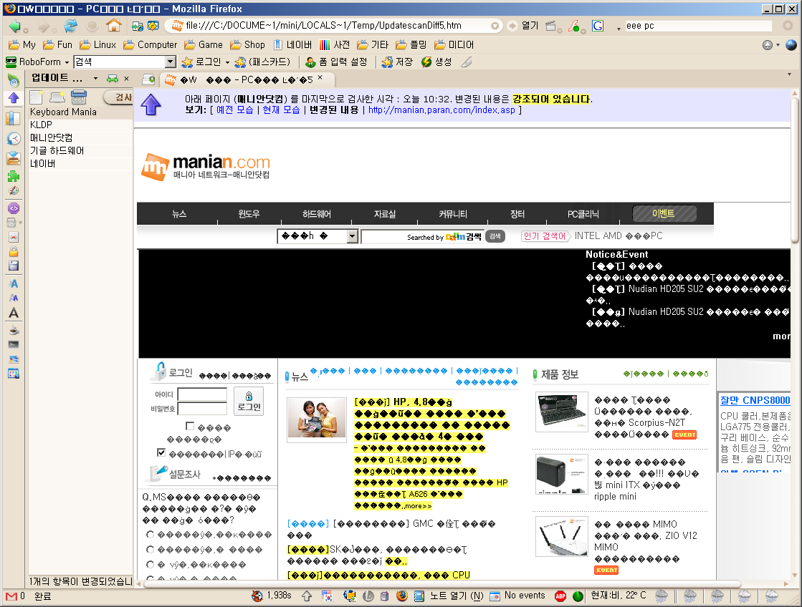The image size is (802, 607).
Task: Click the 예전 모습 old version link
Action: 234,110
